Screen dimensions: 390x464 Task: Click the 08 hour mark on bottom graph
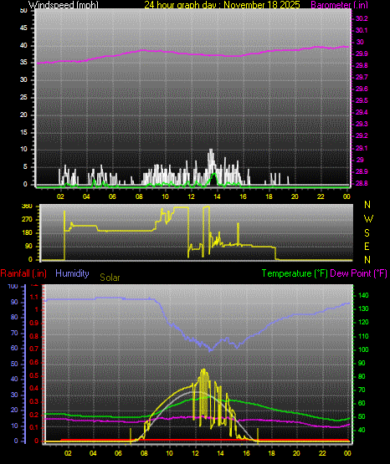pos(144,453)
